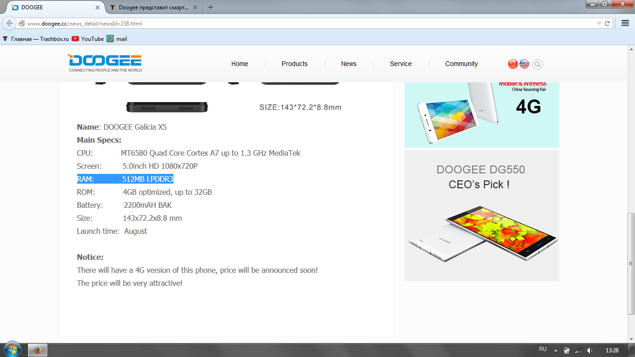
Task: Click the Battery 2200mAH BAK line
Action: point(124,205)
